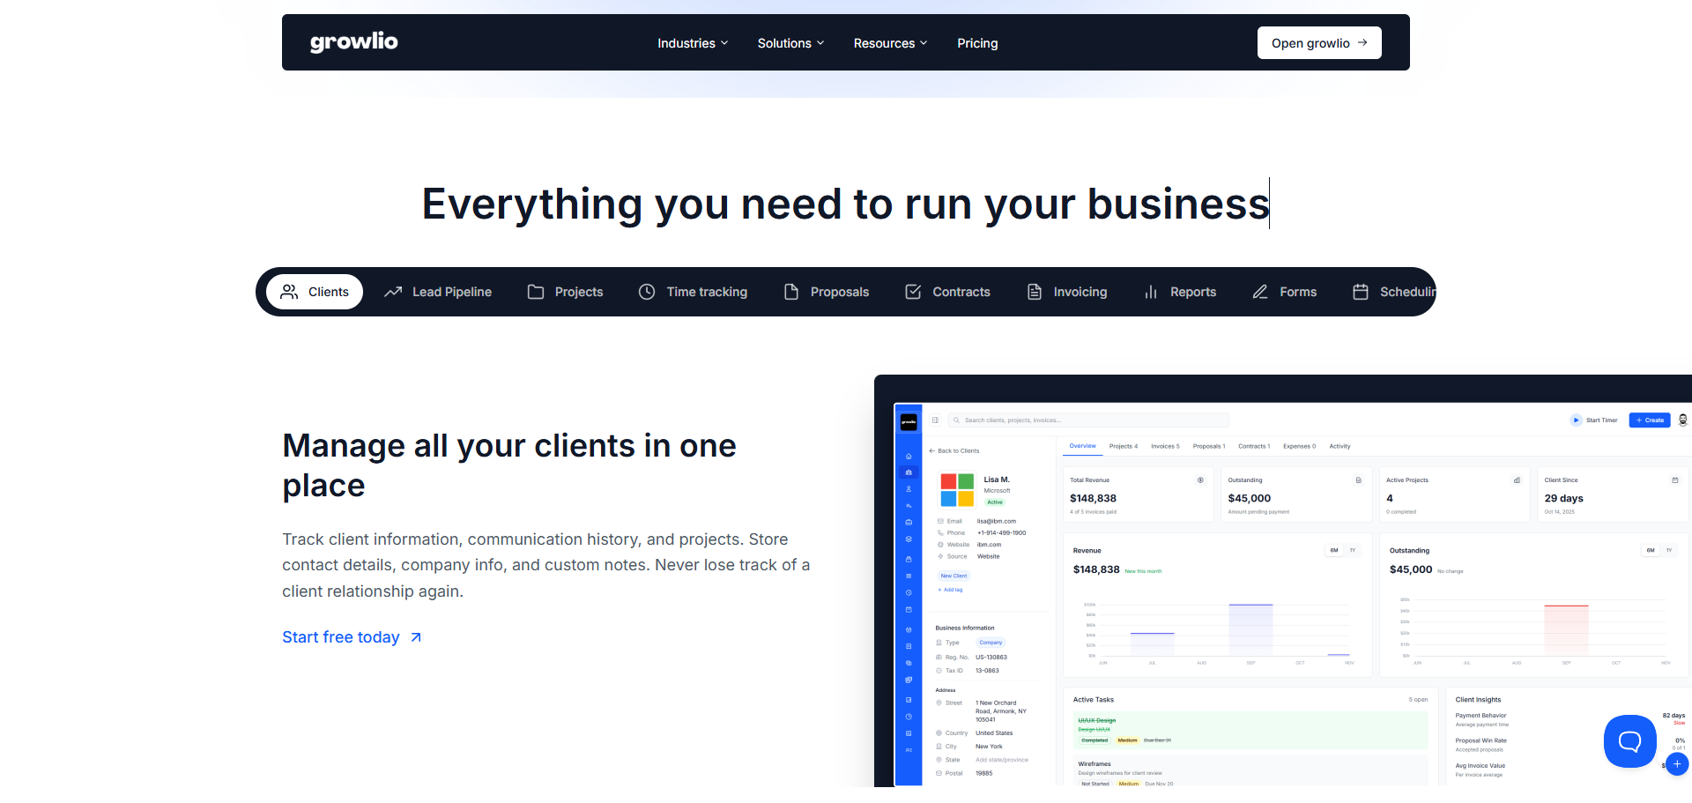Click the Forms pencil icon

tap(1260, 292)
